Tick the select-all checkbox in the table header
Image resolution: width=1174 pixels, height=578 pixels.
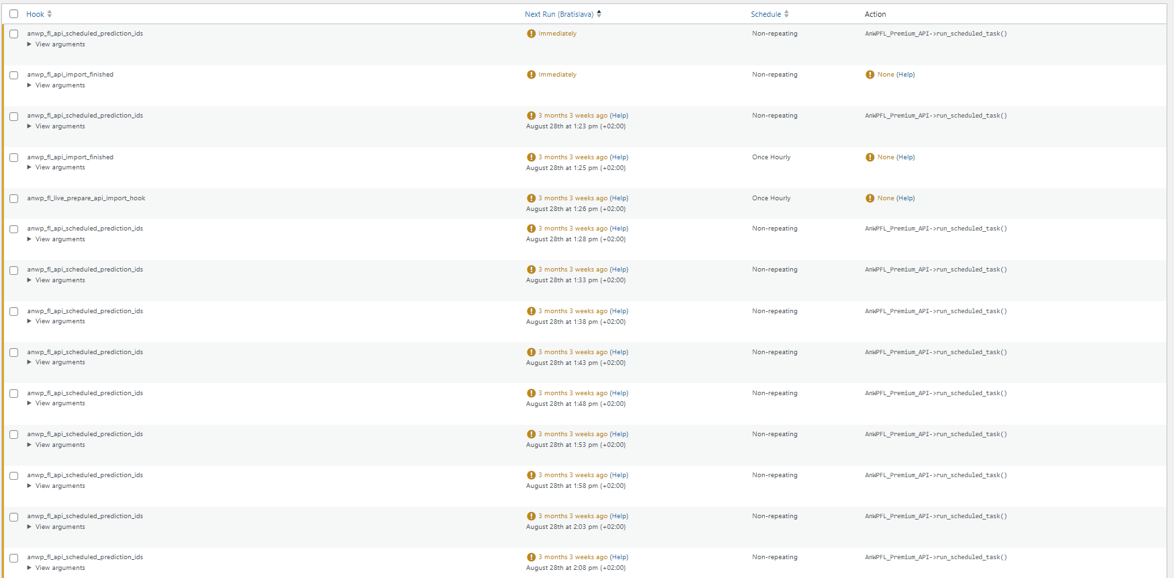pos(13,14)
